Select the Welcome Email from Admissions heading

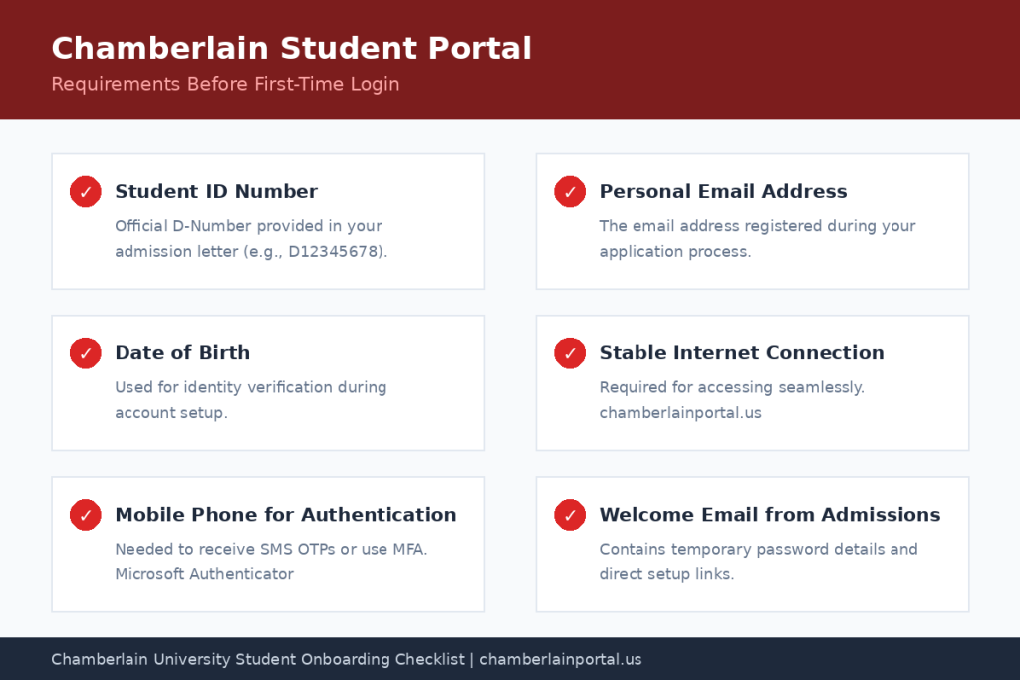click(x=770, y=514)
